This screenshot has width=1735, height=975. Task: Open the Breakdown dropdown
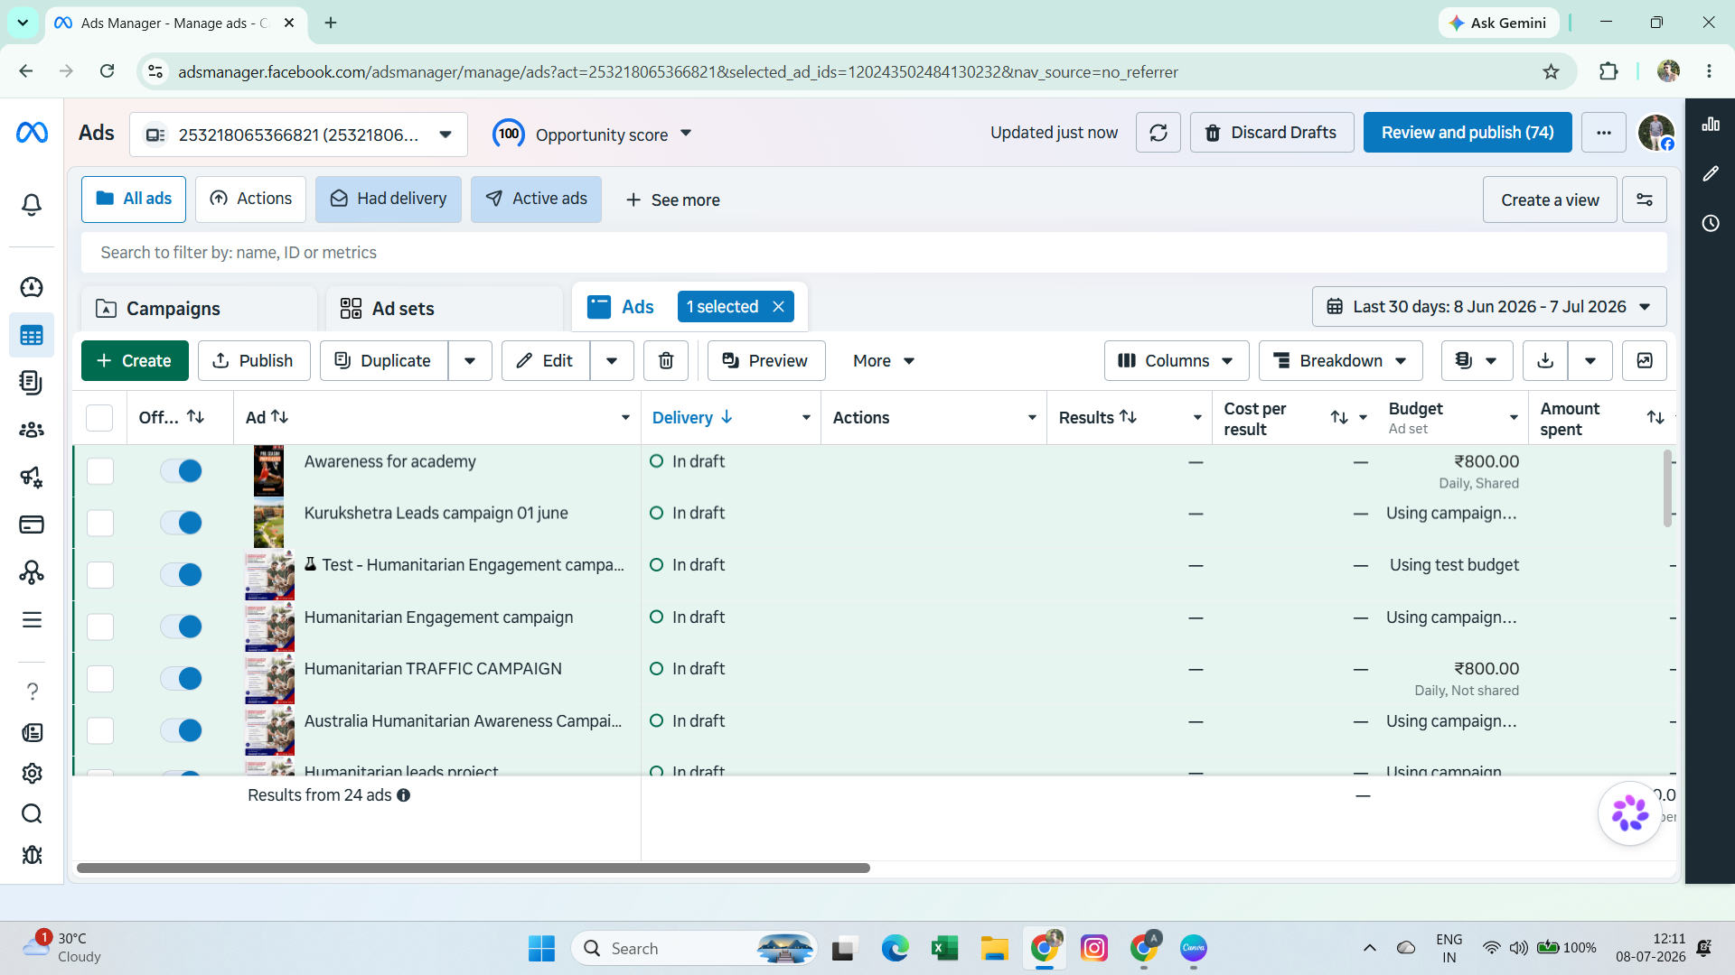click(x=1340, y=361)
